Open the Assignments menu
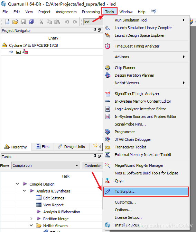196x232 pixels. click(x=66, y=12)
